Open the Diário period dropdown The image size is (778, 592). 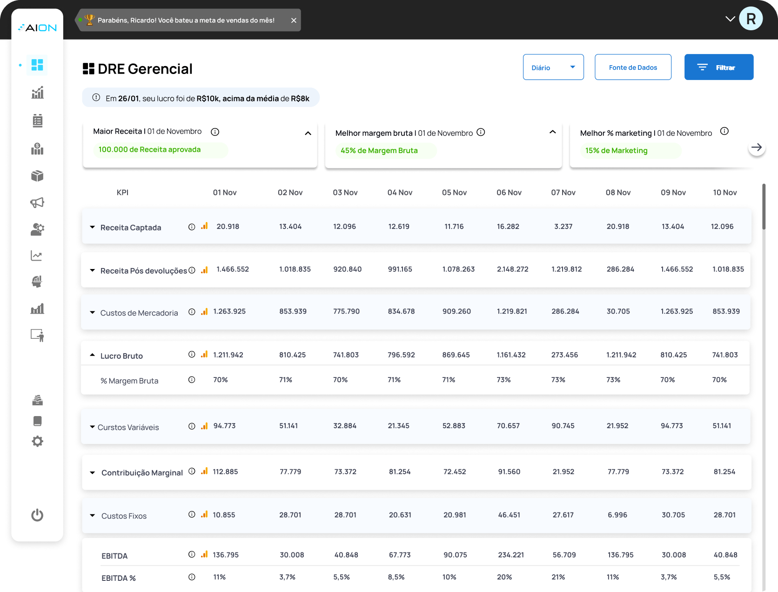553,67
